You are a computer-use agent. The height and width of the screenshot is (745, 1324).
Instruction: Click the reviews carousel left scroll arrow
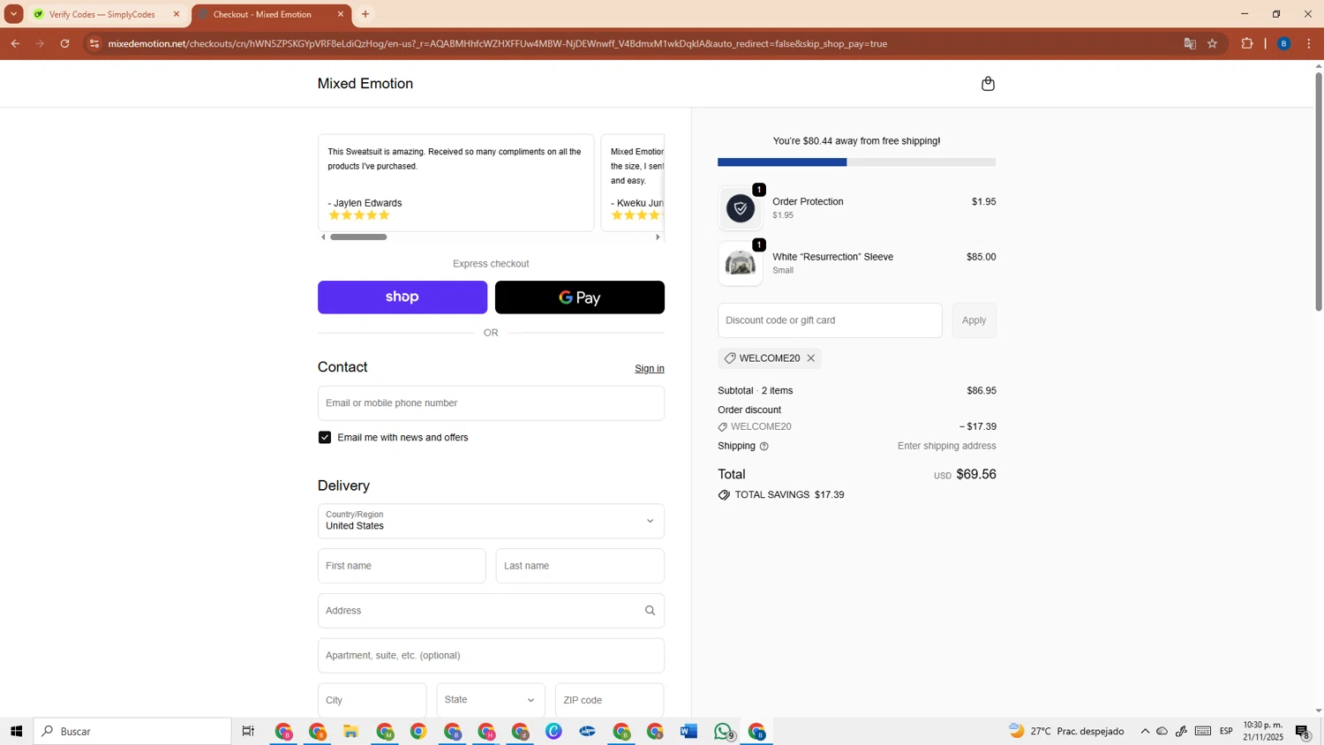point(323,237)
